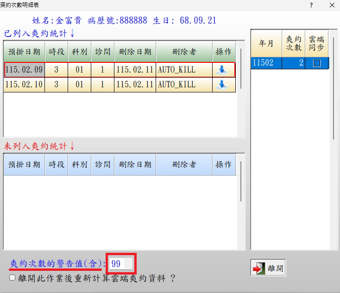
Task: Click the 刪除日期 header in the bottom table
Action: (x=135, y=165)
